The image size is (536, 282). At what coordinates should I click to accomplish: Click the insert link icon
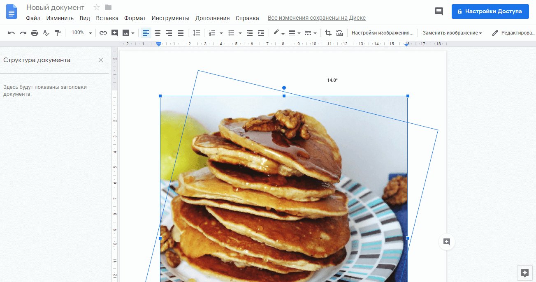[103, 32]
